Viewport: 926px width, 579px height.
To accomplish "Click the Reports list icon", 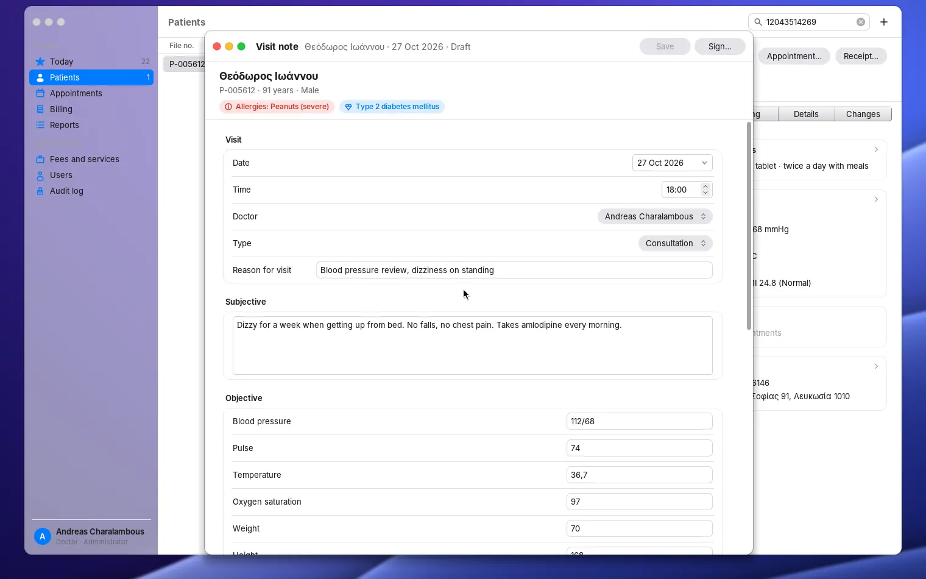I will pyautogui.click(x=40, y=125).
